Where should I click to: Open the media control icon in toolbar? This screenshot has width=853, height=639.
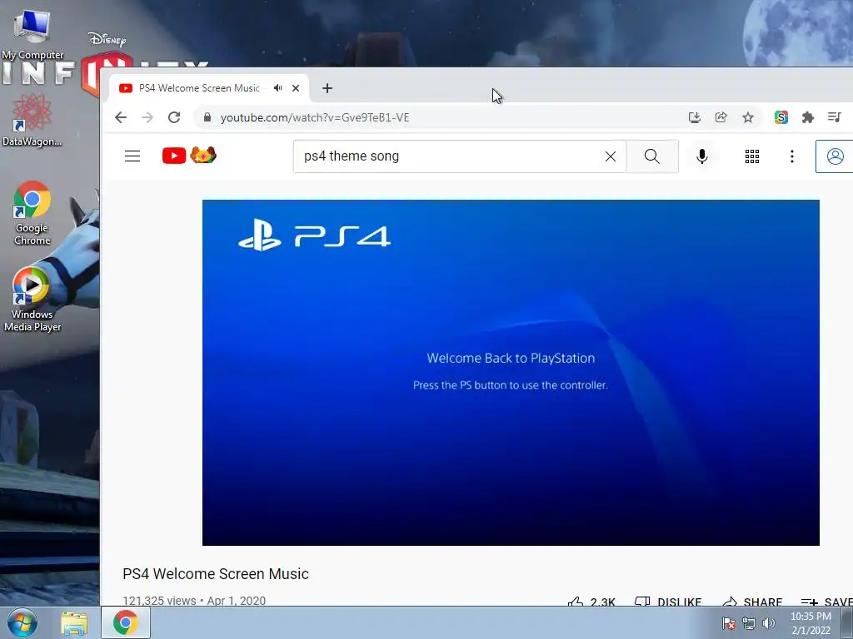tap(834, 117)
